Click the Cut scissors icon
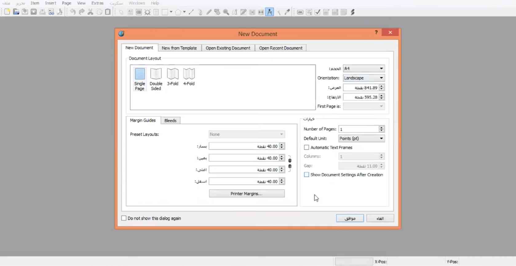This screenshot has width=516, height=266. pyautogui.click(x=90, y=12)
